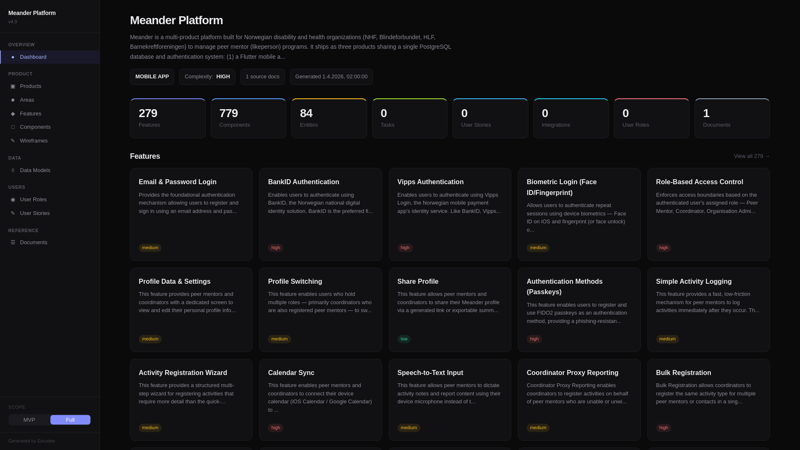Open Speech-to-Text Input card
Screen dimensions: 800x450
(x=450, y=400)
